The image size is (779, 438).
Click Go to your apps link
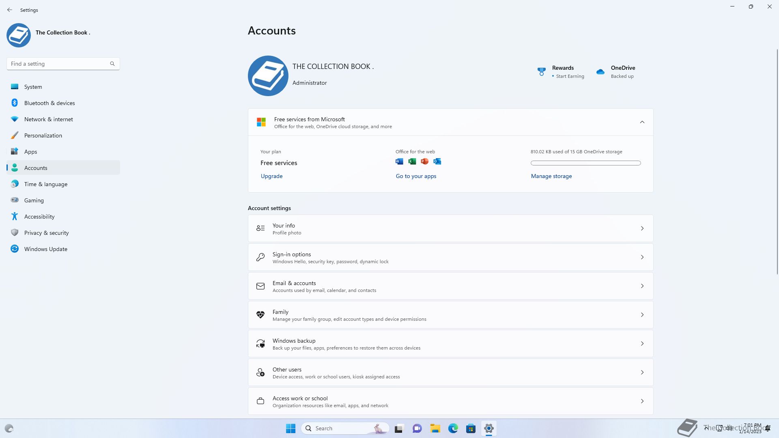(416, 176)
